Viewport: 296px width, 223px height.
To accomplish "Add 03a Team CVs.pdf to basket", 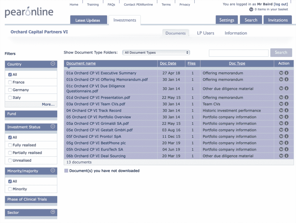I will [x=281, y=104].
